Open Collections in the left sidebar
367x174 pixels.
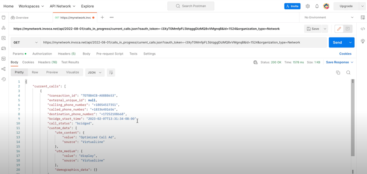click(x=4, y=18)
